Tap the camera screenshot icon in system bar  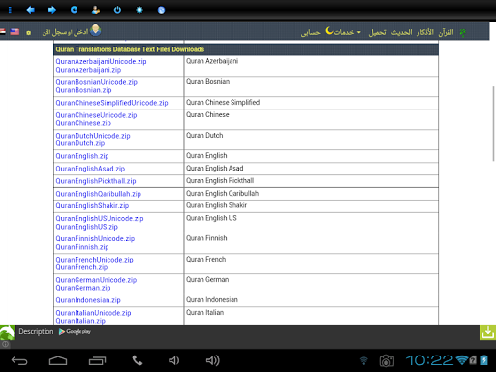[387, 360]
